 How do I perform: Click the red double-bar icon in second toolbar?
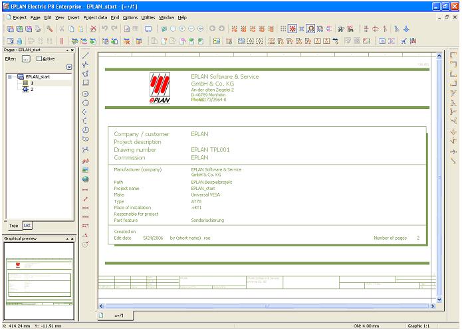click(62, 41)
